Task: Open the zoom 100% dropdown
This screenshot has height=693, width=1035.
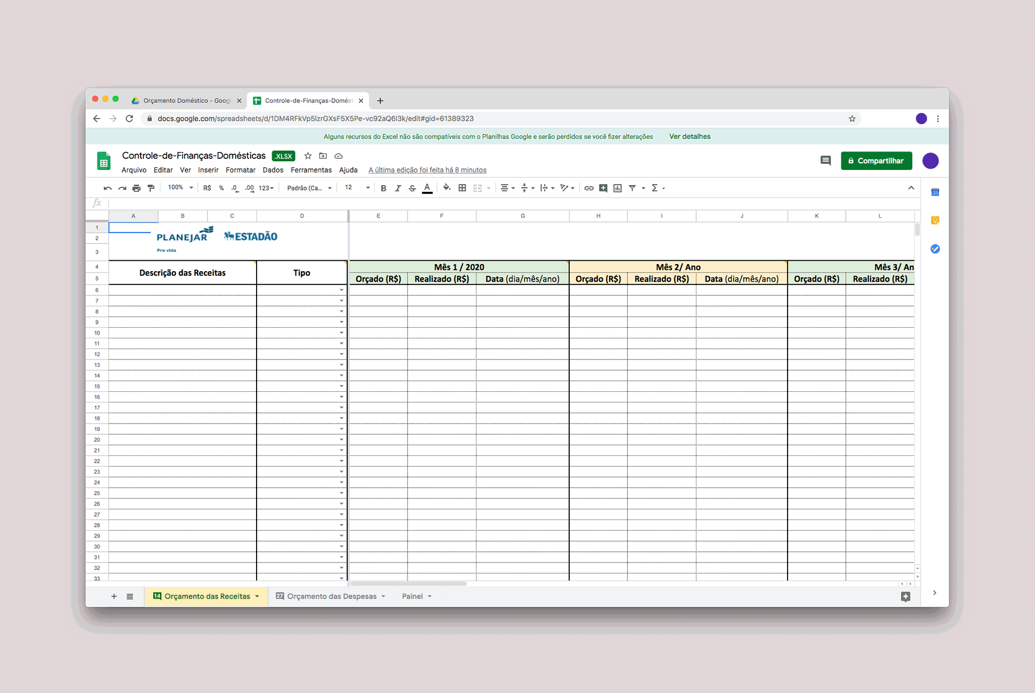Action: click(180, 188)
